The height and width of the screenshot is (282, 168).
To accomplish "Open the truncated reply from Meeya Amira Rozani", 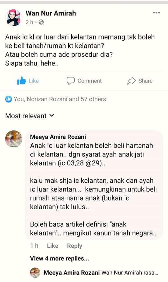I will tap(101, 273).
